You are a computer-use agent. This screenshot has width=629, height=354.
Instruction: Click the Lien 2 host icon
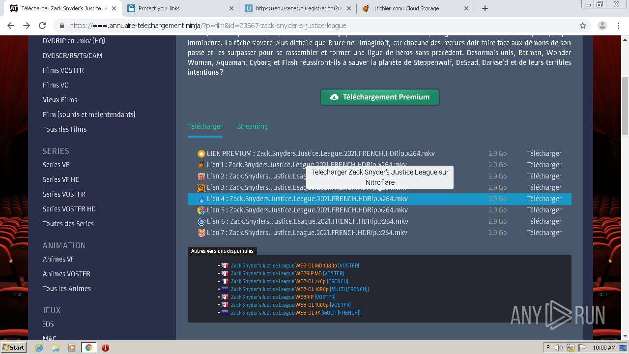tap(201, 177)
